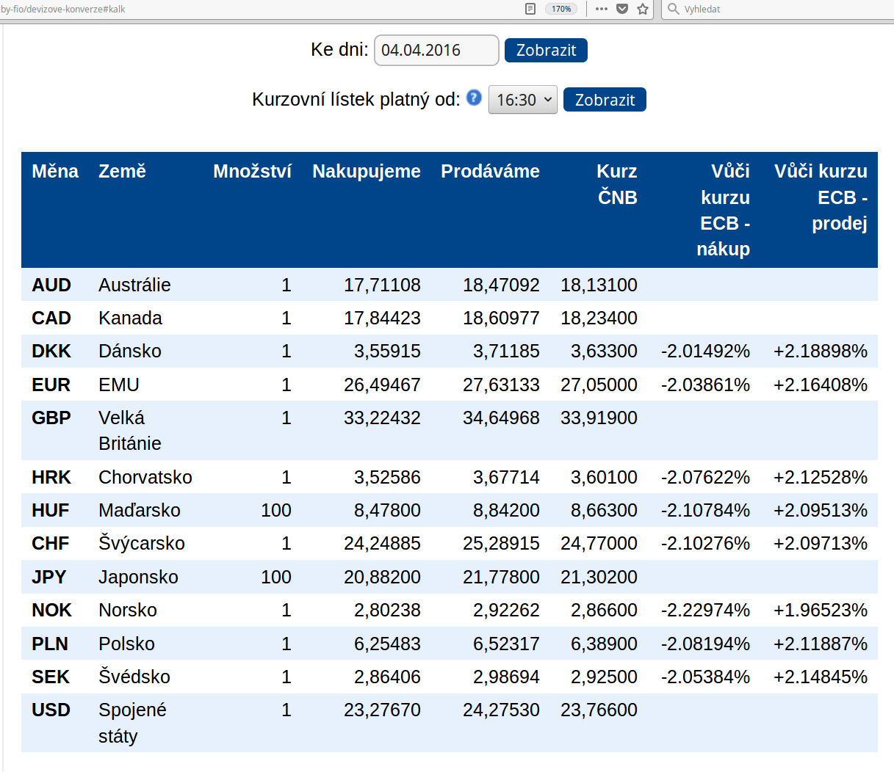The width and height of the screenshot is (894, 772).
Task: Select the Měna column header
Action: tap(55, 171)
